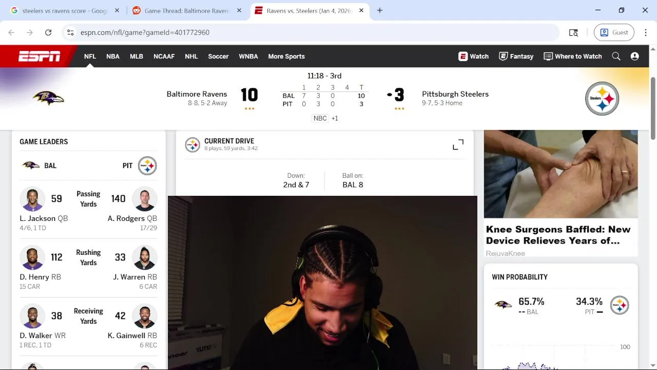Click the site information icon in address bar
The height and width of the screenshot is (370, 657).
click(71, 32)
